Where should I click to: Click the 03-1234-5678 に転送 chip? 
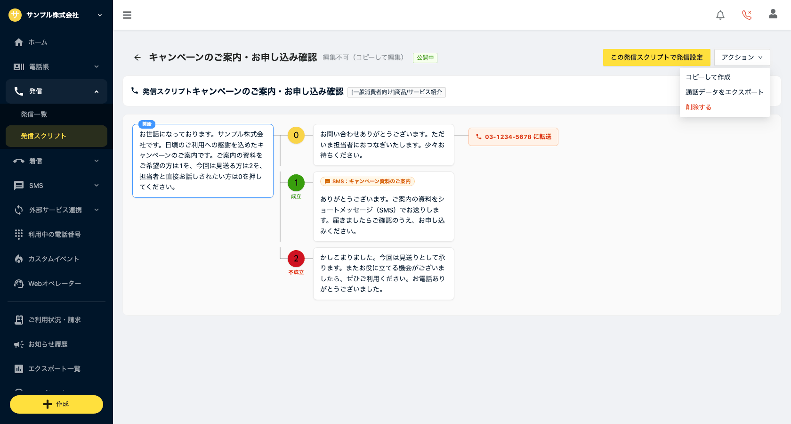(x=513, y=137)
